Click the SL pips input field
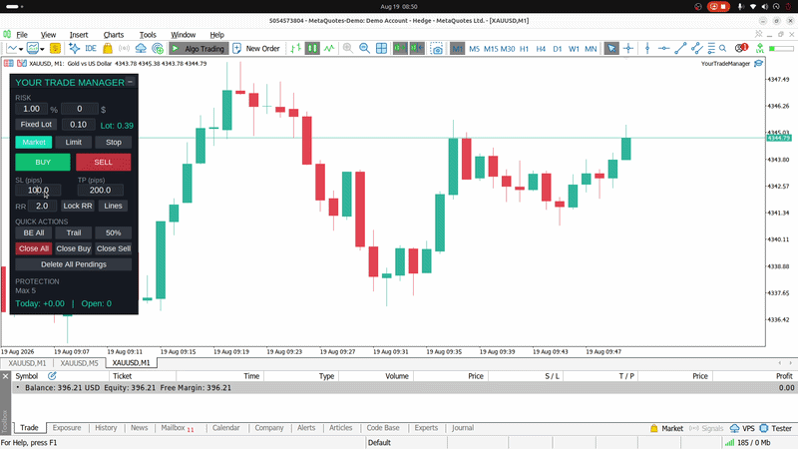This screenshot has width=798, height=449. pyautogui.click(x=38, y=190)
